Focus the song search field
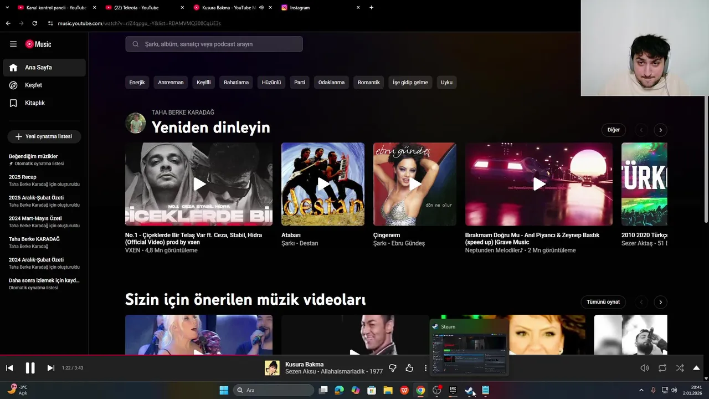The width and height of the screenshot is (709, 399). [x=214, y=44]
